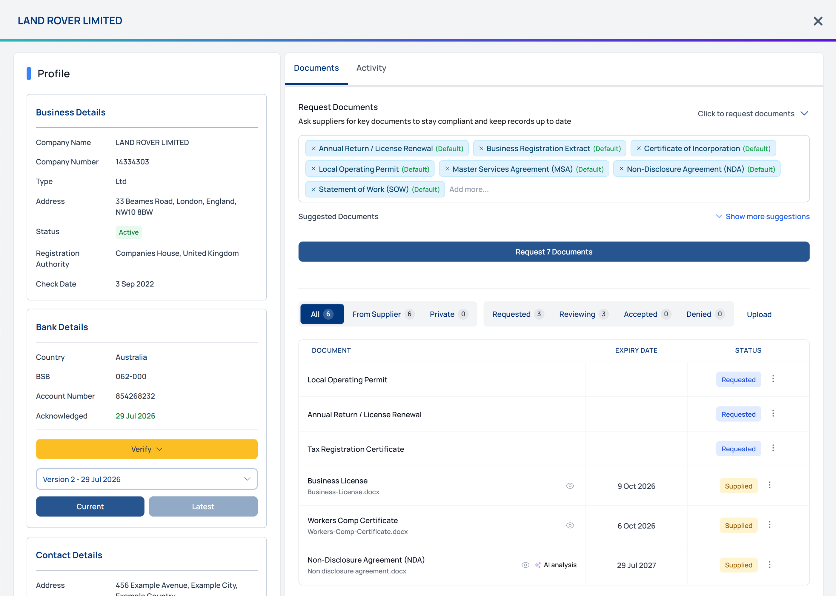Preview the Workers Comp Certificate document
This screenshot has width=836, height=596.
click(x=570, y=526)
